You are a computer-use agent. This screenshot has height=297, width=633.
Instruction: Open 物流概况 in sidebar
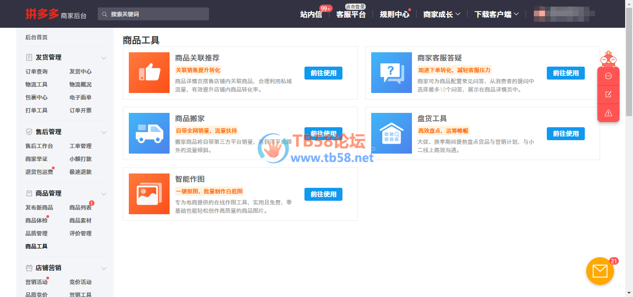(81, 85)
